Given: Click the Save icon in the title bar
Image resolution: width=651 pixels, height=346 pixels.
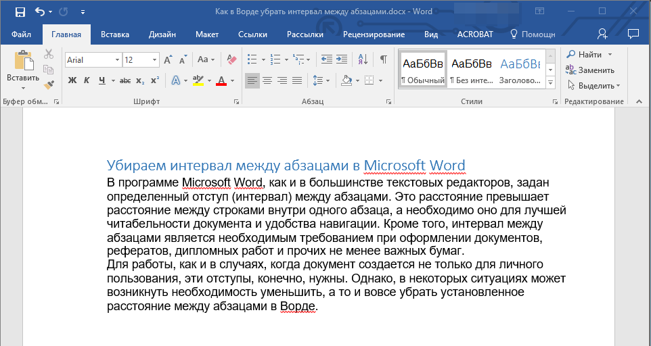Looking at the screenshot, I should tap(20, 12).
